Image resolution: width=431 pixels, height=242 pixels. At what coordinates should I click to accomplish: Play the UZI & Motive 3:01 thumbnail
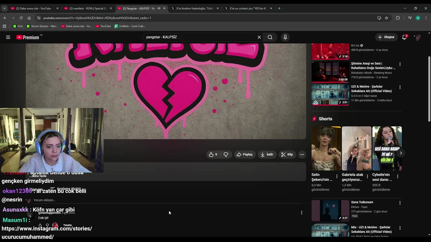tap(330, 95)
